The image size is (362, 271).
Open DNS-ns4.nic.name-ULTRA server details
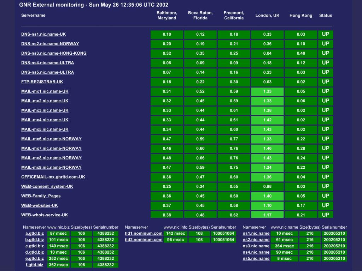48,63
